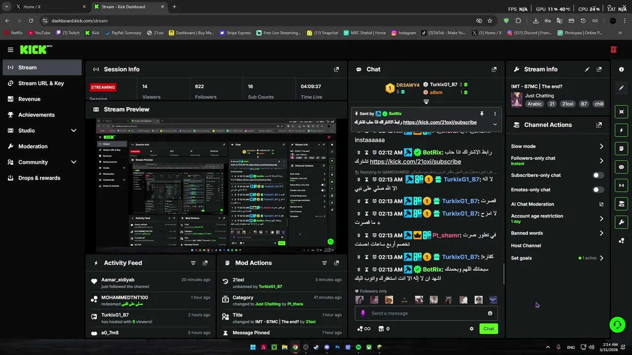Image resolution: width=632 pixels, height=355 pixels.
Task: Pop out the Channel Actions panel
Action: pyautogui.click(x=599, y=125)
